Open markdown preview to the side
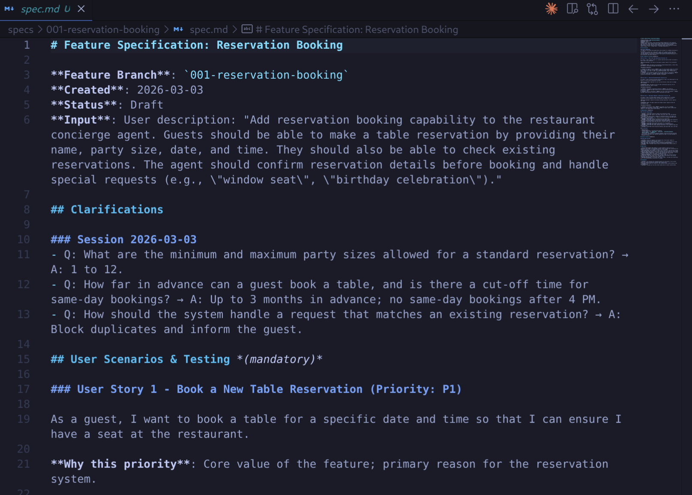Screen dimensions: 692x495 click(572, 9)
